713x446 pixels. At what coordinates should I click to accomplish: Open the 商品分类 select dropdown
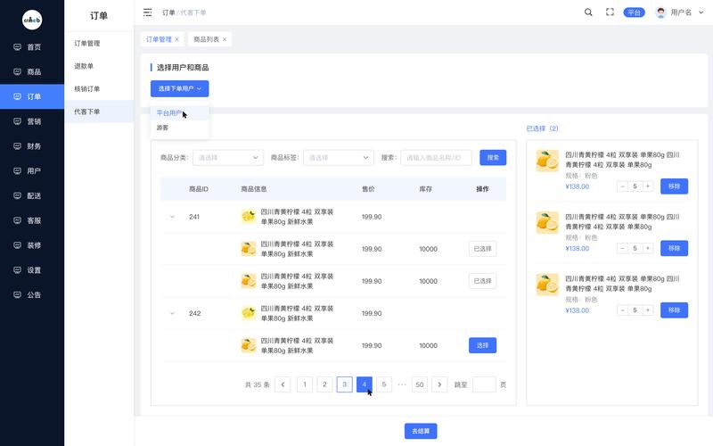pos(227,157)
